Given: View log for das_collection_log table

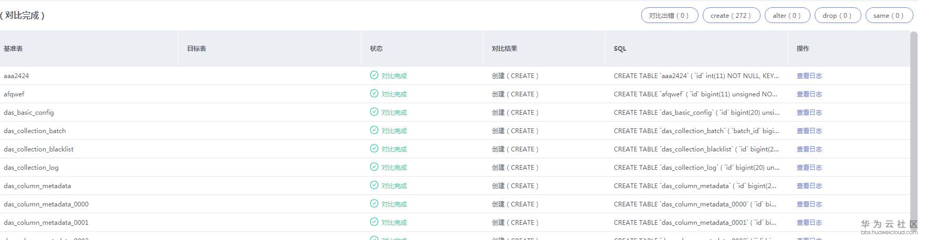Looking at the screenshot, I should (x=809, y=168).
